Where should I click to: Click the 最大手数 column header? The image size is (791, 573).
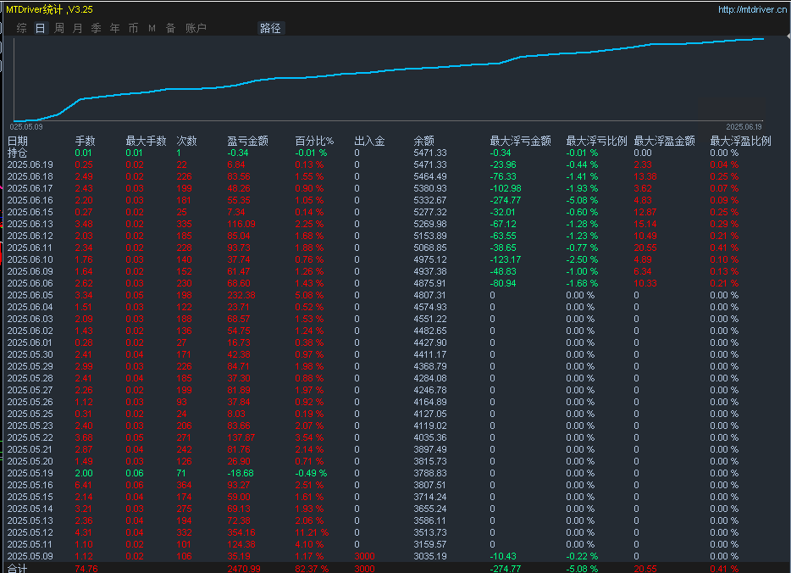146,141
